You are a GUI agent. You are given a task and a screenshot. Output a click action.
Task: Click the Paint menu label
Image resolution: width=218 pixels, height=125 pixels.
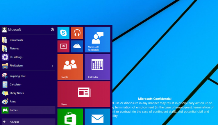13,102
